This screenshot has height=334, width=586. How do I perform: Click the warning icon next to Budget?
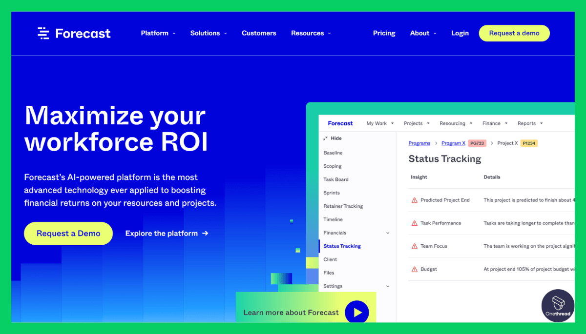pyautogui.click(x=414, y=269)
